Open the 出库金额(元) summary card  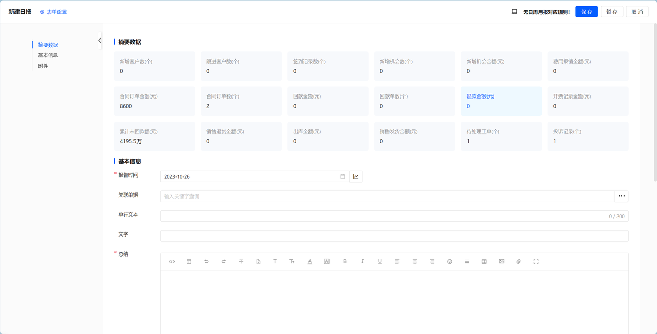[x=328, y=136]
